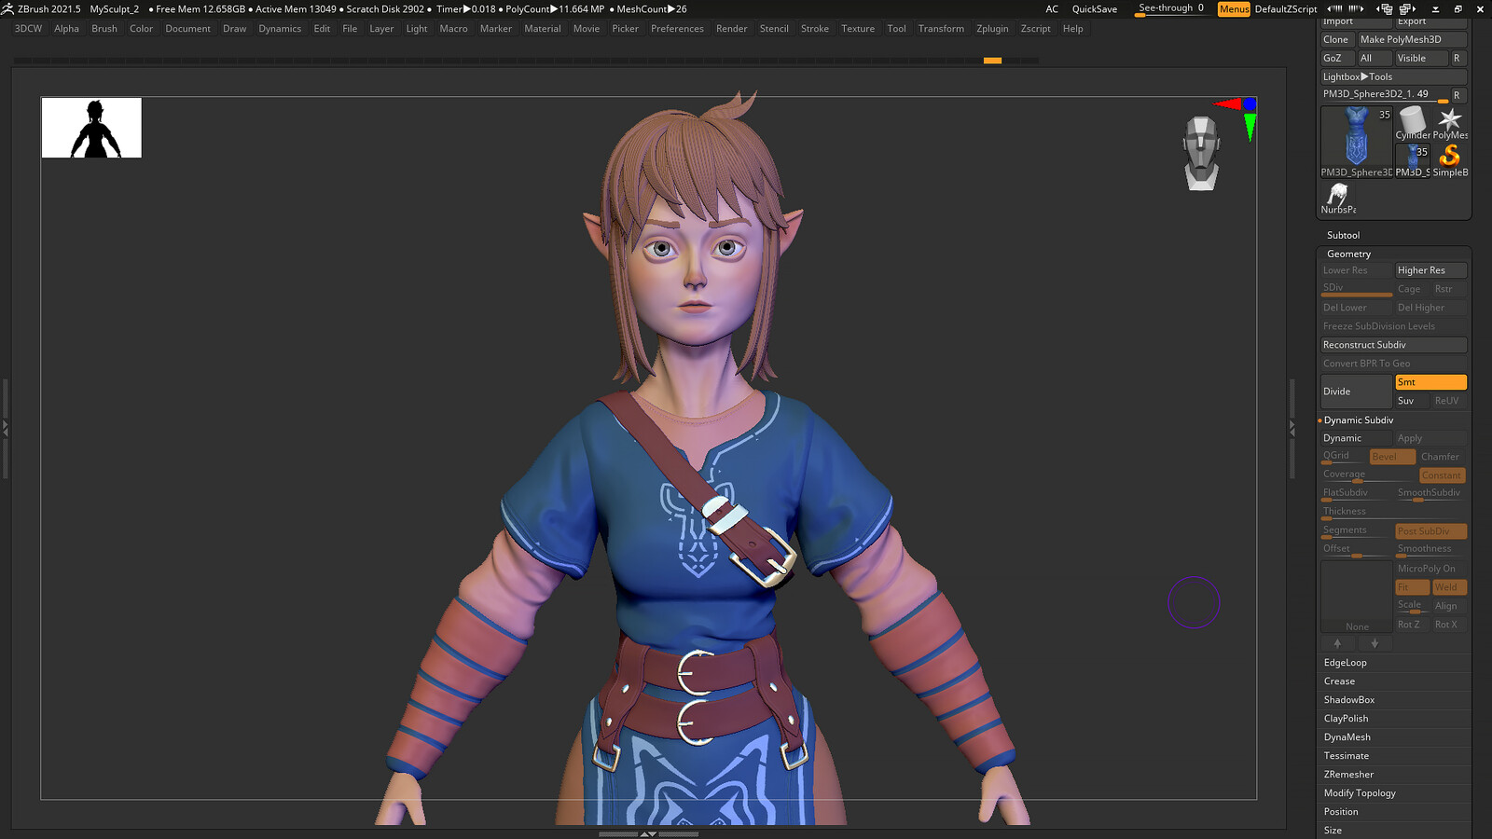This screenshot has width=1492, height=839.
Task: Toggle the Bevel option
Action: pyautogui.click(x=1391, y=457)
